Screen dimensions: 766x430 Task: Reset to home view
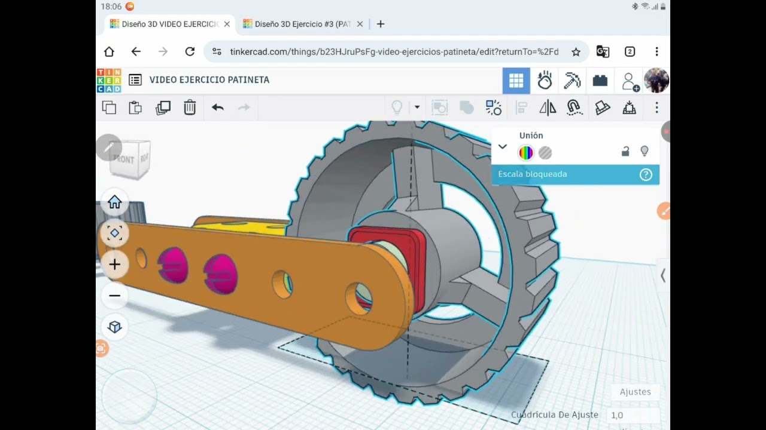pyautogui.click(x=114, y=202)
